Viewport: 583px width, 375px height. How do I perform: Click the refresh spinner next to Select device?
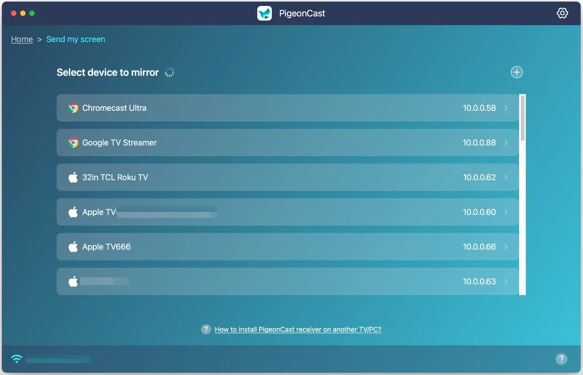click(169, 72)
